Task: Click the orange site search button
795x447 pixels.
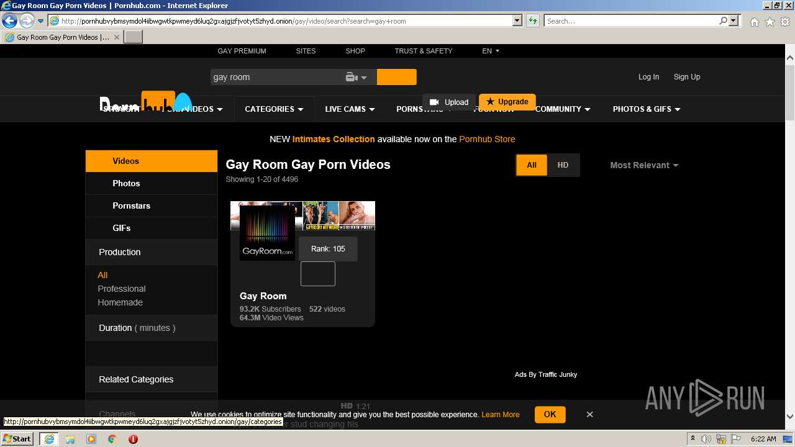Action: [396, 77]
